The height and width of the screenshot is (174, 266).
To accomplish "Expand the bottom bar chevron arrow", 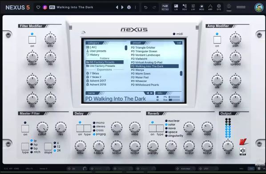I will [x=264, y=169].
